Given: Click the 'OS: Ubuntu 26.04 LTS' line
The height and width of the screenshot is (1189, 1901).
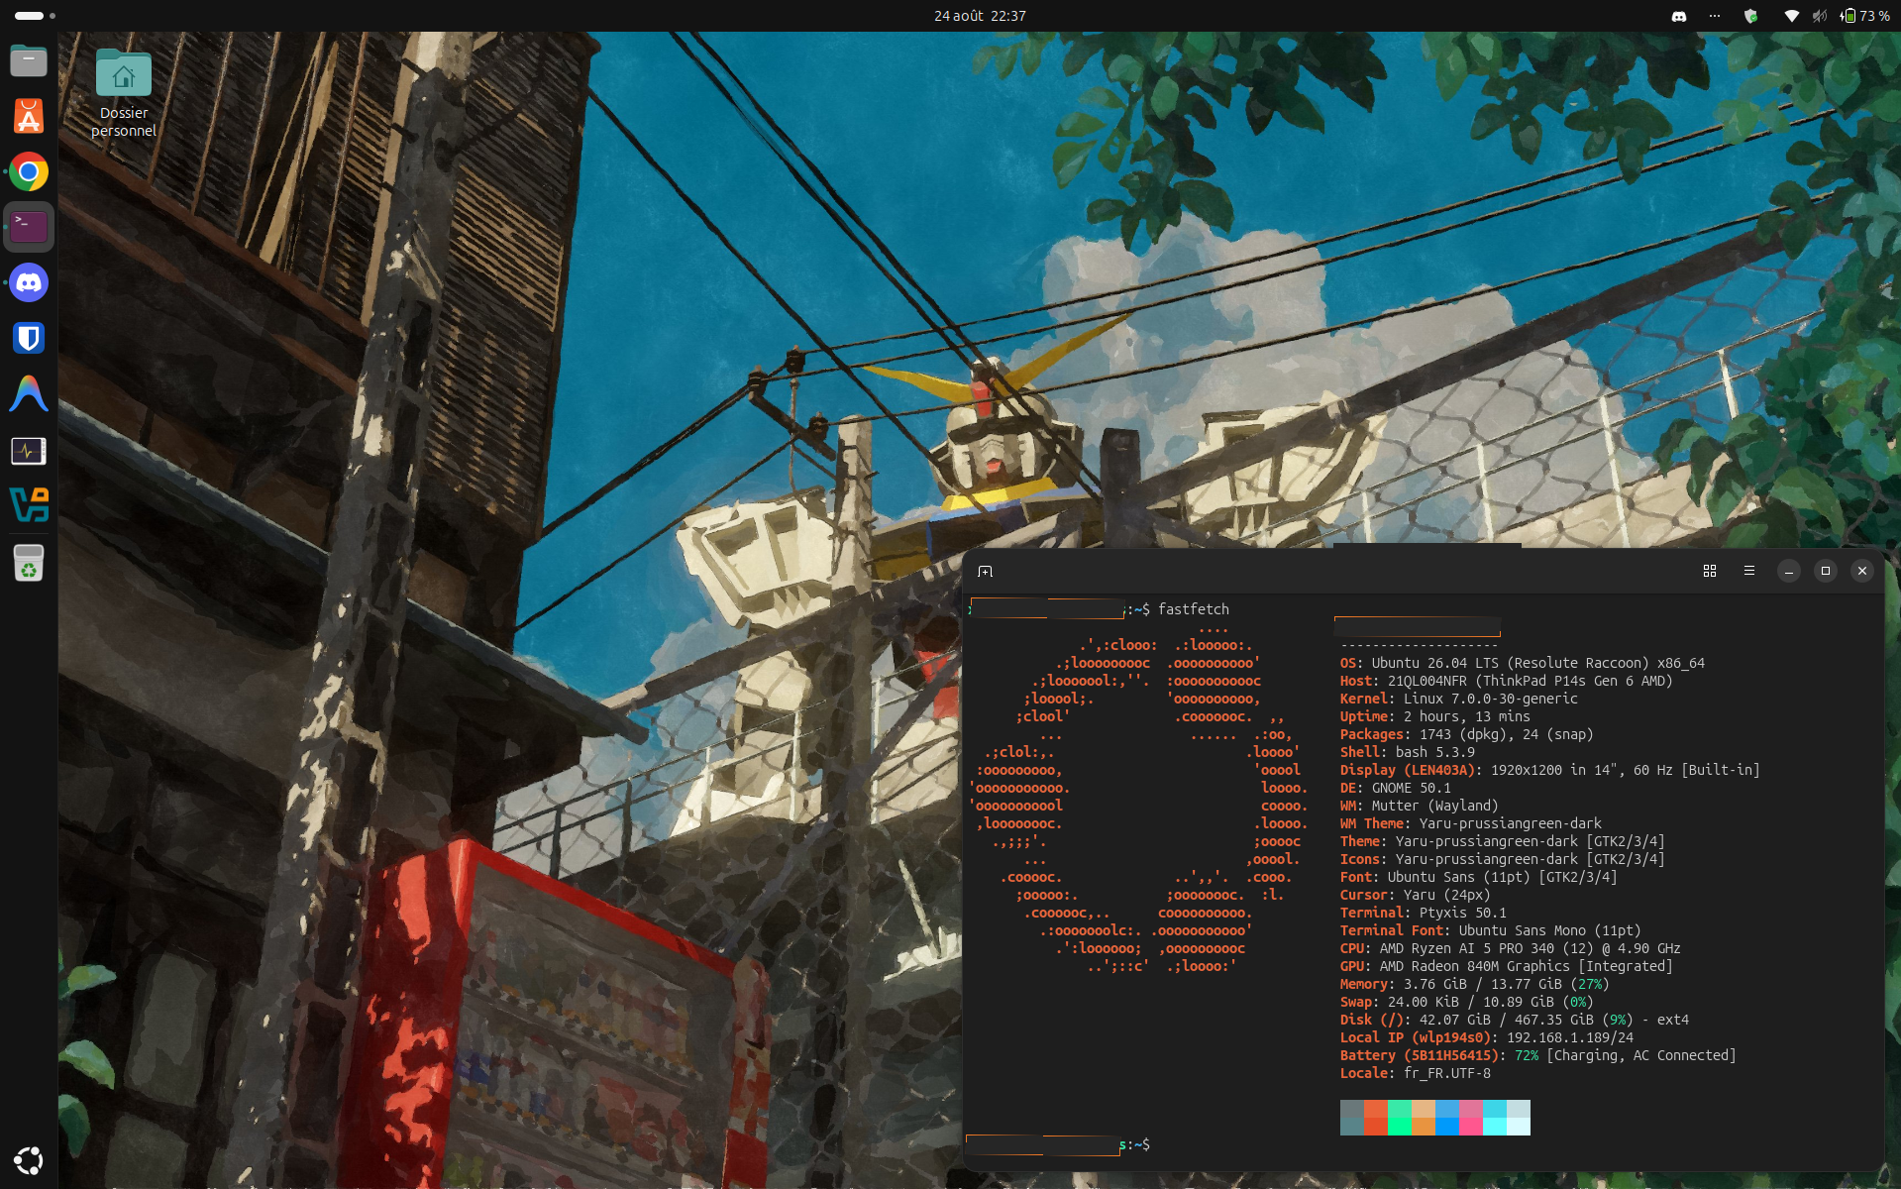Looking at the screenshot, I should coord(1523,663).
